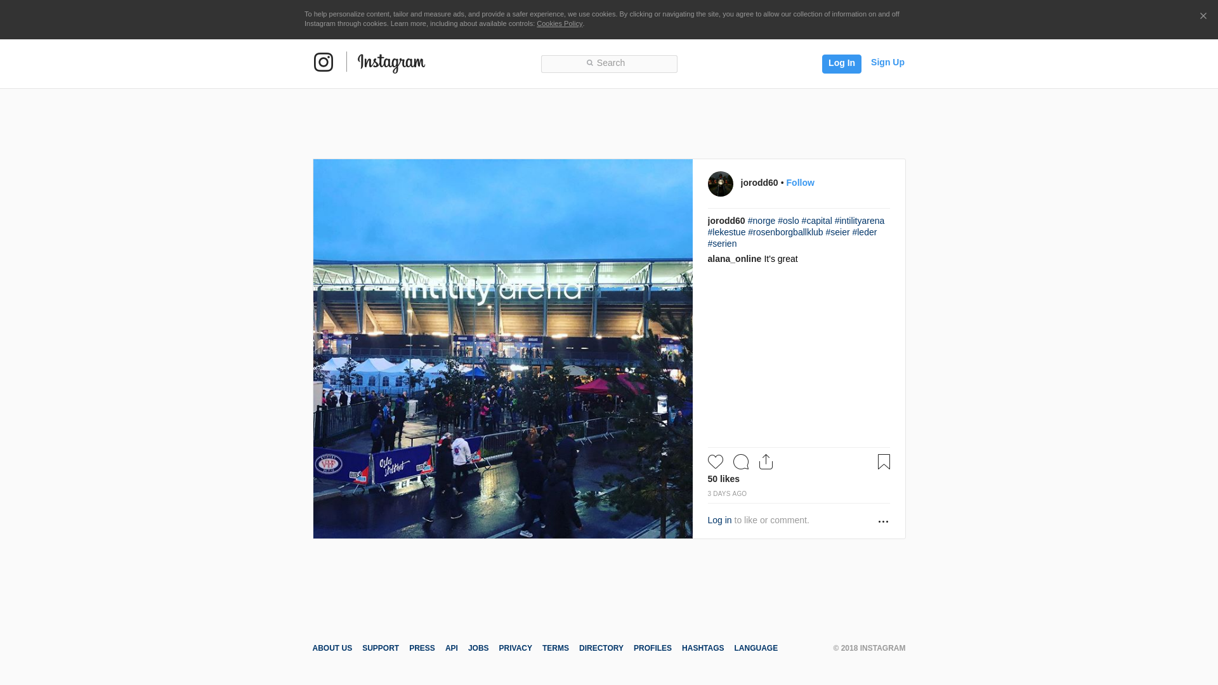Follow the jorodd60 account
Screen dimensions: 1218x685
(x=800, y=183)
